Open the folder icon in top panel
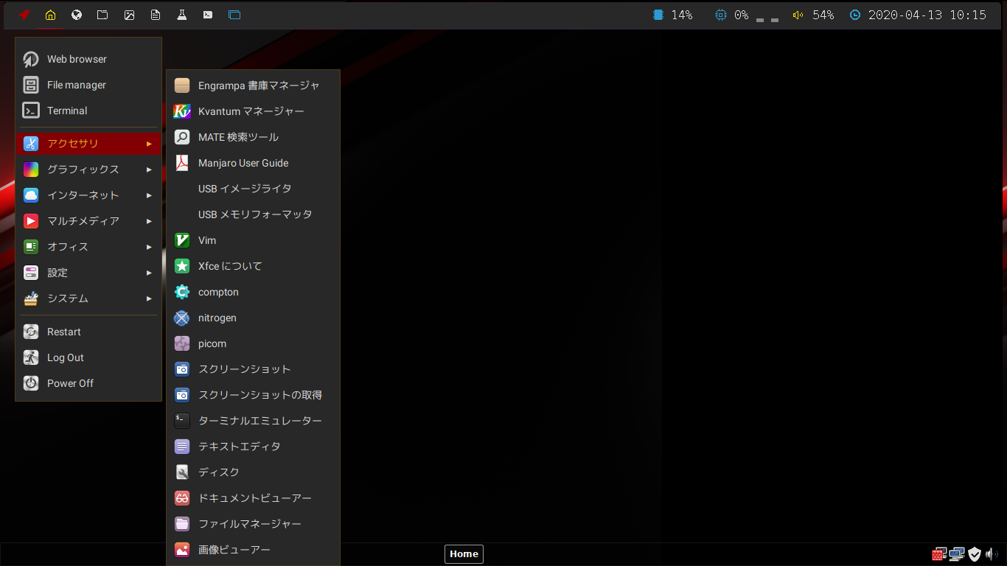This screenshot has height=566, width=1007. [102, 15]
